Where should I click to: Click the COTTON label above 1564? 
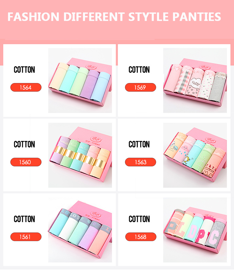click(24, 70)
